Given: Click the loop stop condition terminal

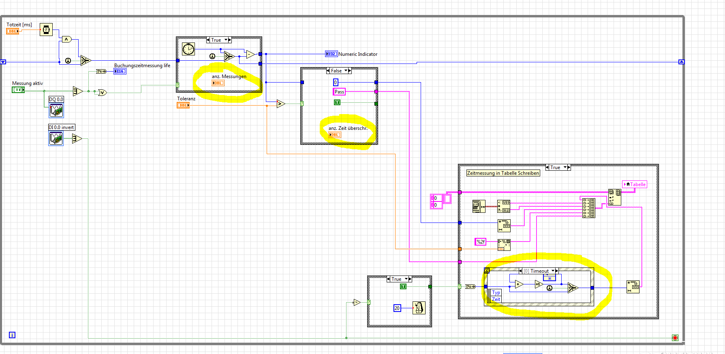Looking at the screenshot, I should [x=675, y=338].
